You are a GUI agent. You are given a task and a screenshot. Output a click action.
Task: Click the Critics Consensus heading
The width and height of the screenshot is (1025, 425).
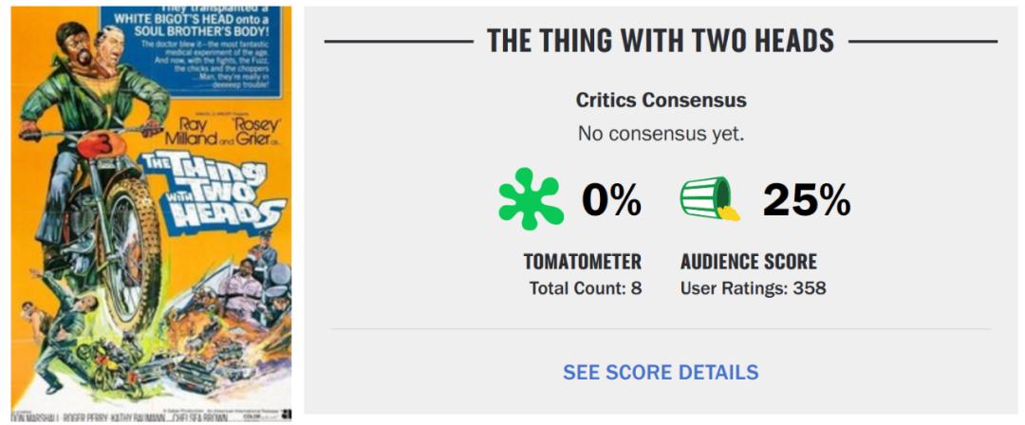(661, 100)
